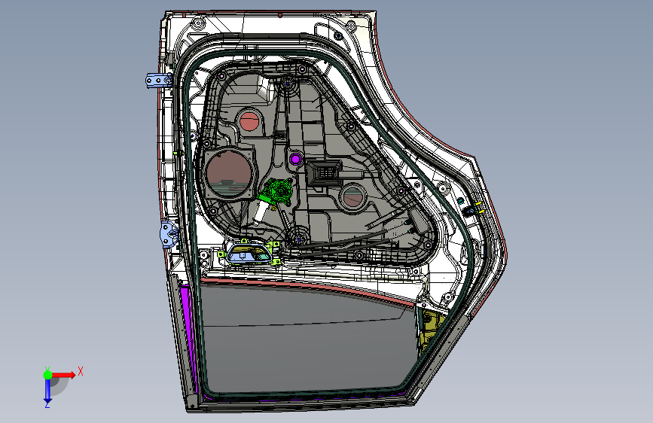
Task: Select the upper blue door hinge
Action: pos(159,81)
